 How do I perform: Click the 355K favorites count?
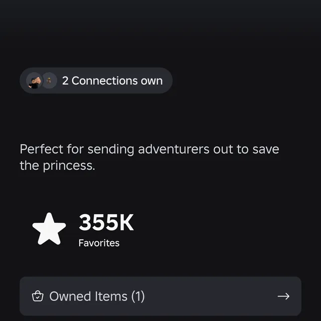[106, 223]
